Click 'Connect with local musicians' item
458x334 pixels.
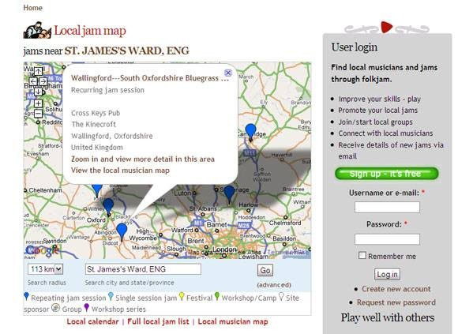(x=385, y=133)
